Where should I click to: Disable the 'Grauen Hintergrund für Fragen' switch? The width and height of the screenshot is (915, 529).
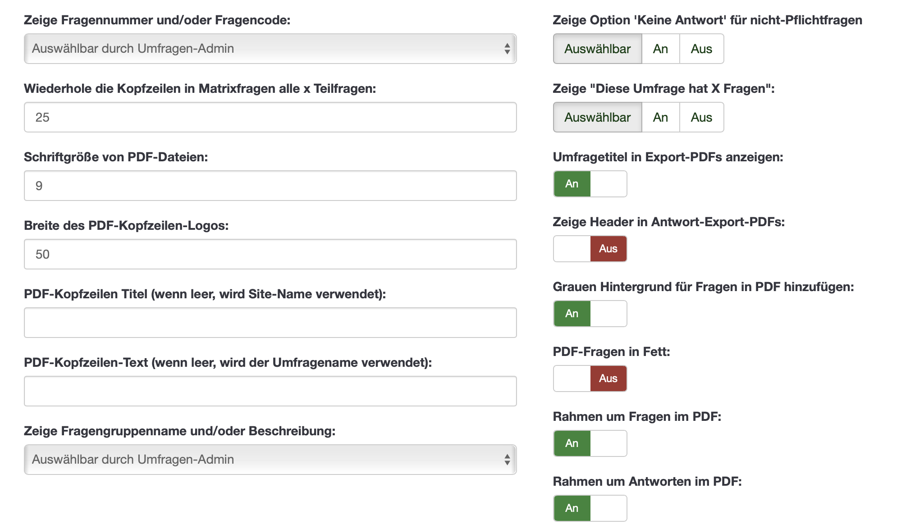(x=590, y=314)
